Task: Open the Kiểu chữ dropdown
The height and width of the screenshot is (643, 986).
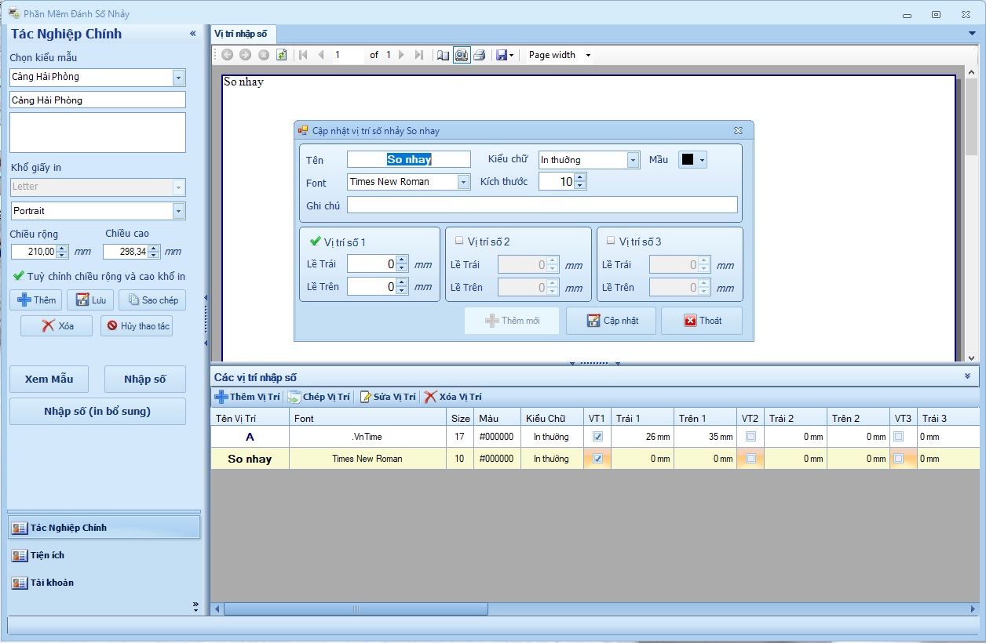Action: click(x=633, y=160)
